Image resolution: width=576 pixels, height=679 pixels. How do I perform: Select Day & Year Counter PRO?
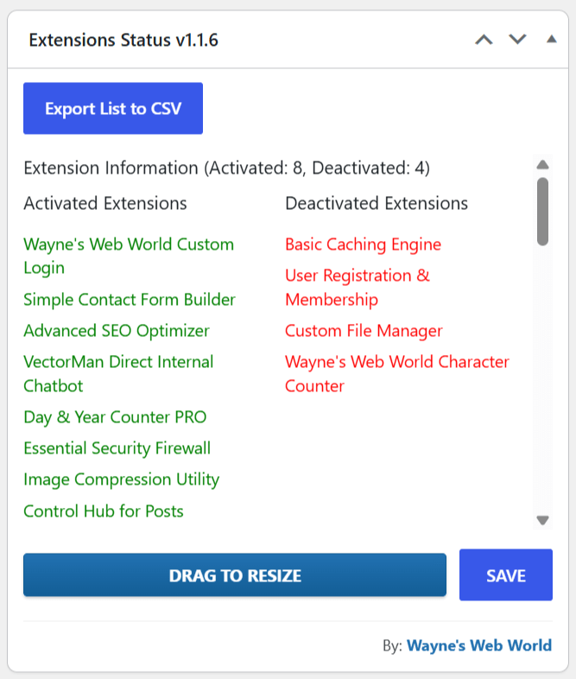[x=115, y=417]
